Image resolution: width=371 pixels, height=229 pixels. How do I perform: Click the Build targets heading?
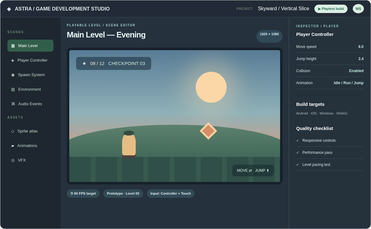click(x=310, y=104)
